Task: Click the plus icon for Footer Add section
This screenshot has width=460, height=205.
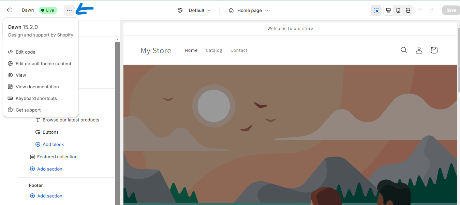Action: pos(32,196)
